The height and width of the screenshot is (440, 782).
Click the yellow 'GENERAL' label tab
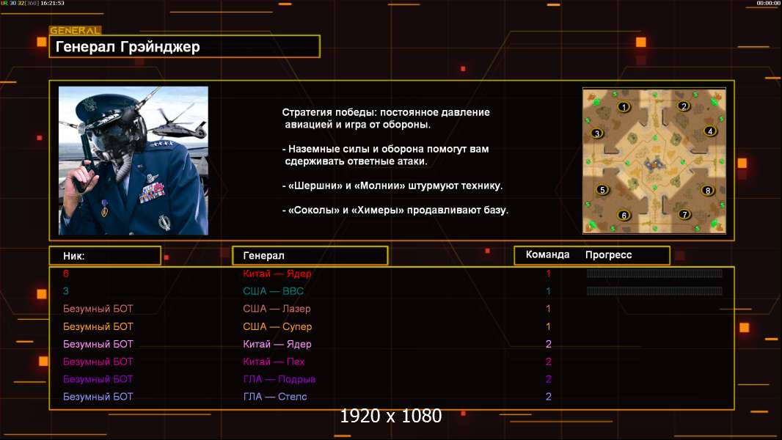[x=75, y=30]
